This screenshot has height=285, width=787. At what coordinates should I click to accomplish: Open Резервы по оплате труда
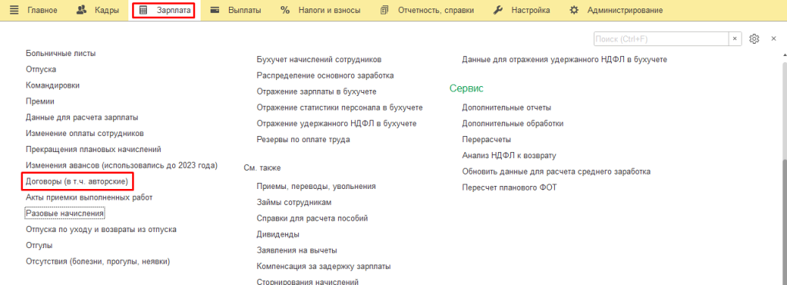303,140
